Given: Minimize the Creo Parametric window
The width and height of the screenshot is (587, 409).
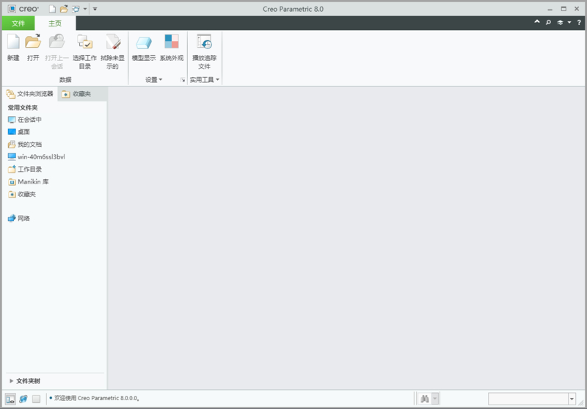Looking at the screenshot, I should [x=550, y=9].
